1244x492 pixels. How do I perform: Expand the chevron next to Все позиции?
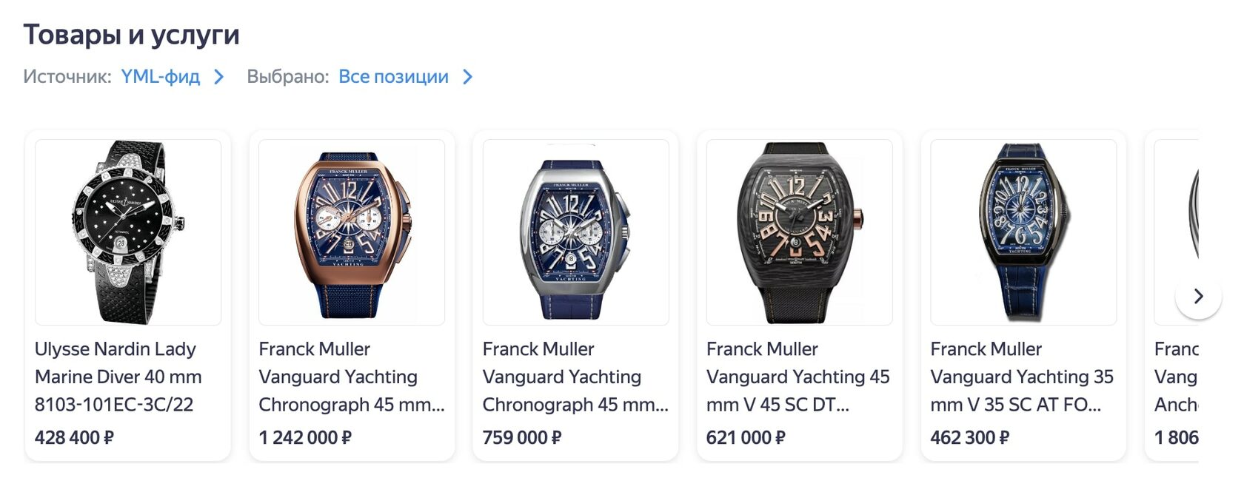tap(467, 77)
